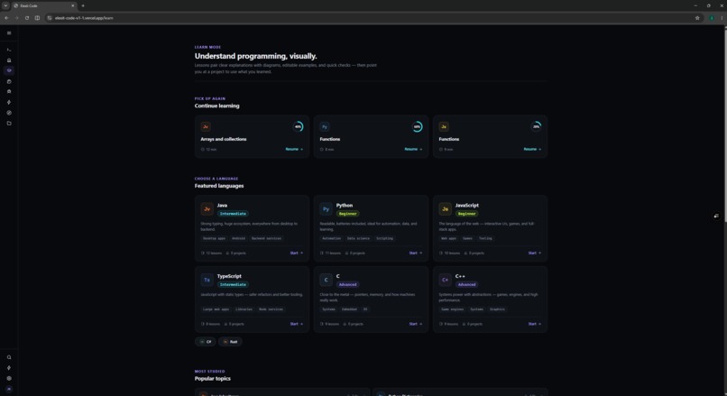
Task: Open the user avatar in bottom sidebar
Action: click(x=9, y=389)
